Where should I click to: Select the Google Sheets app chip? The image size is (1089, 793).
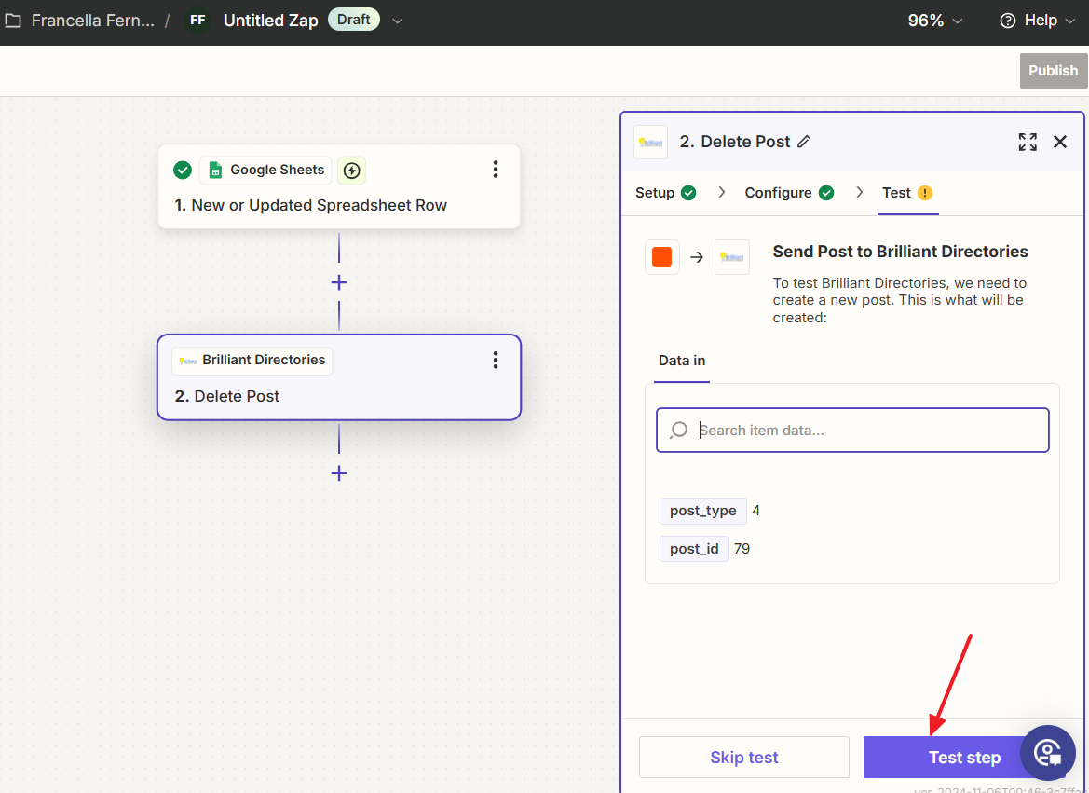click(x=265, y=170)
